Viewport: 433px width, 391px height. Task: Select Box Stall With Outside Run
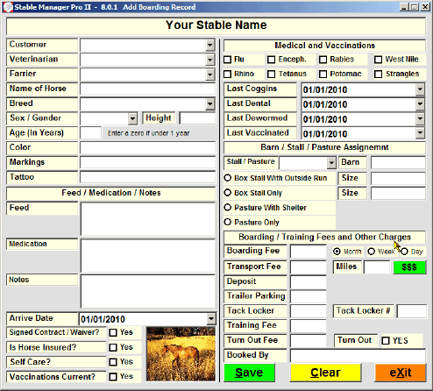click(x=228, y=178)
